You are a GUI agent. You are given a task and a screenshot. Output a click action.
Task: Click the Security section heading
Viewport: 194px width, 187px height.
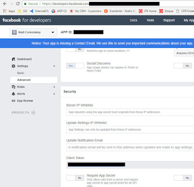pyautogui.click(x=70, y=92)
